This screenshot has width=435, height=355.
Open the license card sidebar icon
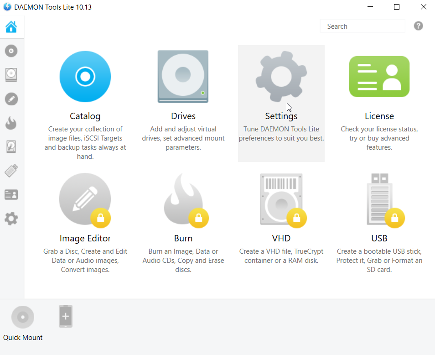pos(11,194)
